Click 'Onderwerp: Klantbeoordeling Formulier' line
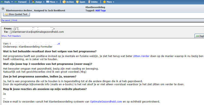Image resolution: width=204 pixels, height=105 pixels. (x=28, y=47)
